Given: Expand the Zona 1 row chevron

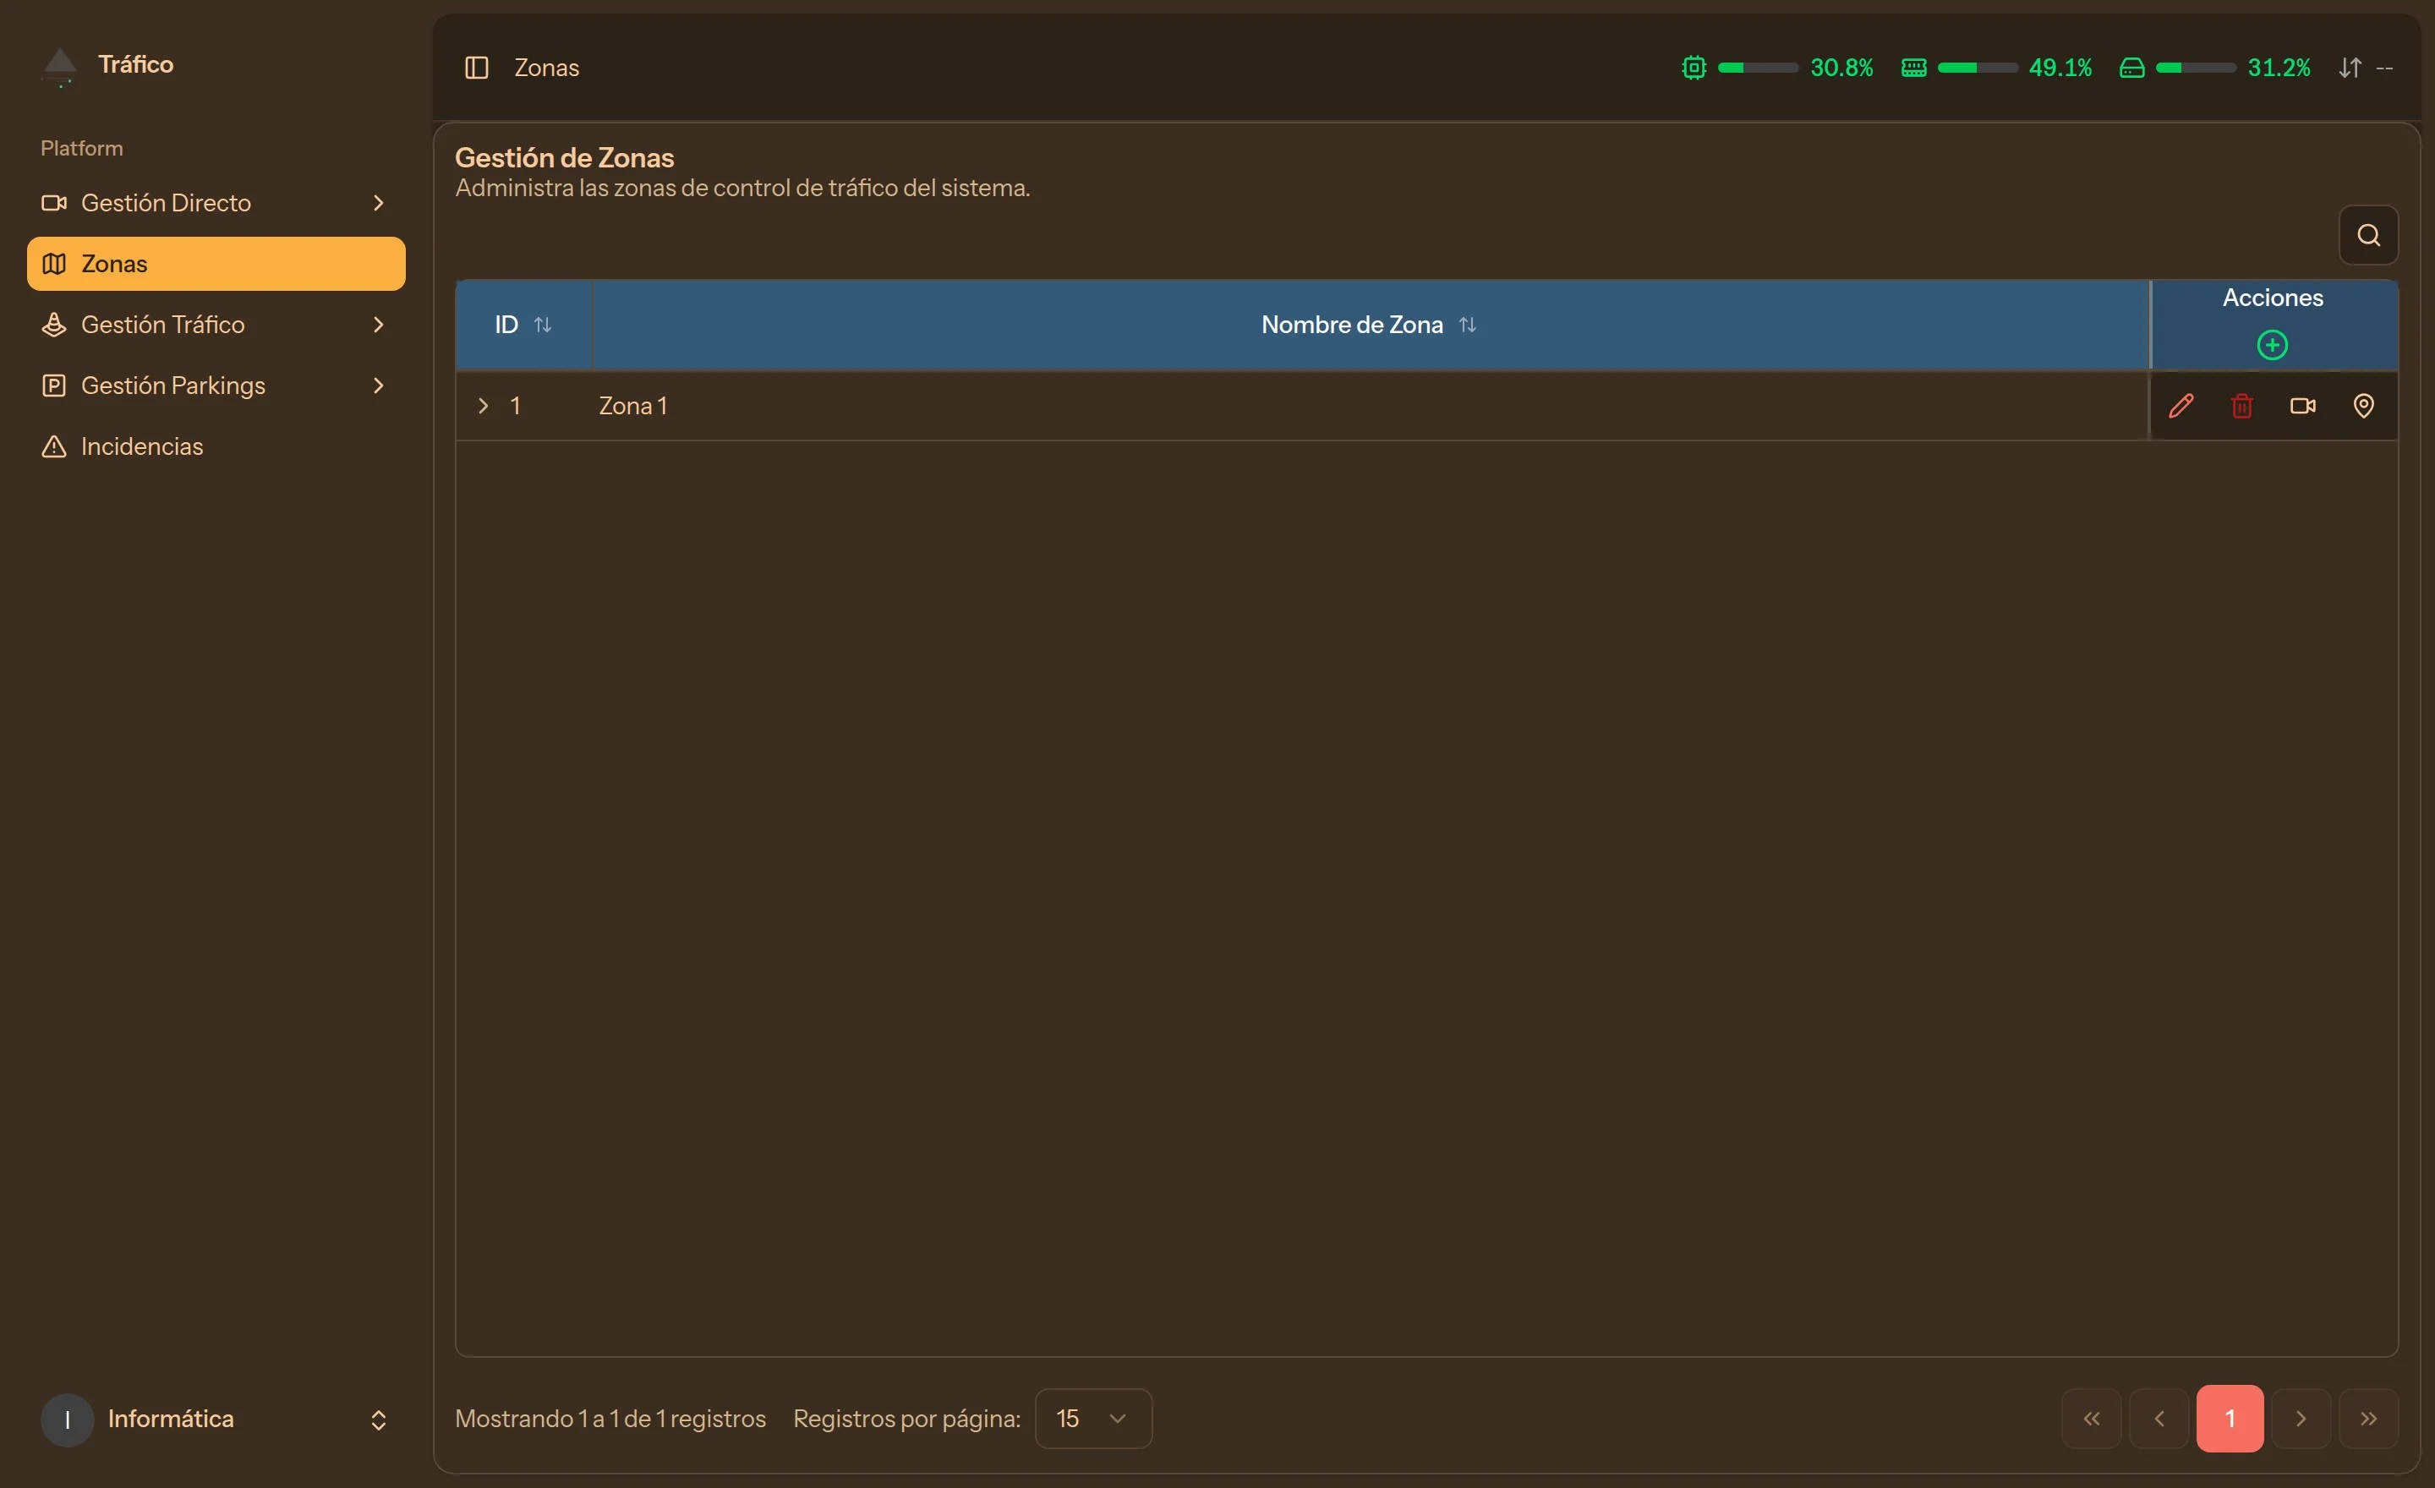Looking at the screenshot, I should click(484, 405).
